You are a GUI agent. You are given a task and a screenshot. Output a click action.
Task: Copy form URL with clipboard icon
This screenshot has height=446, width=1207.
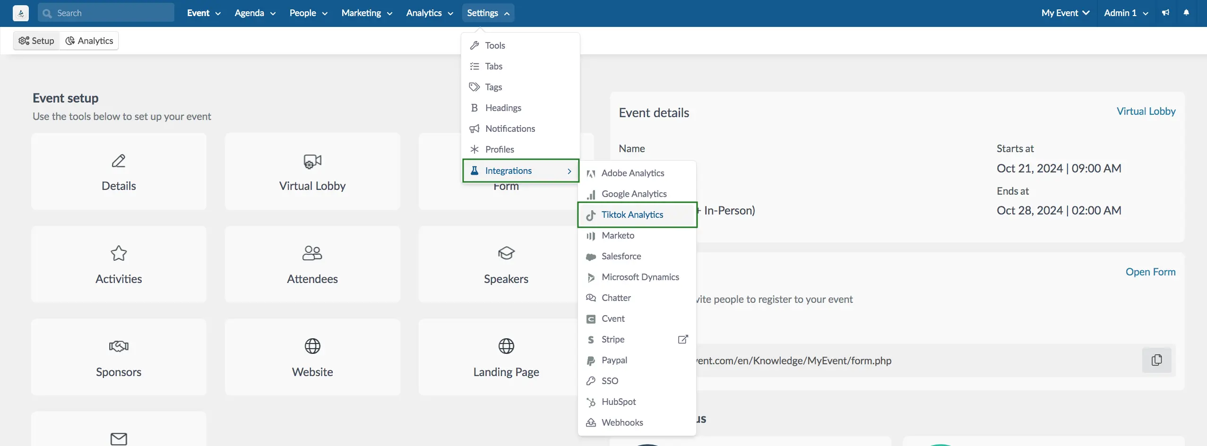[1156, 360]
